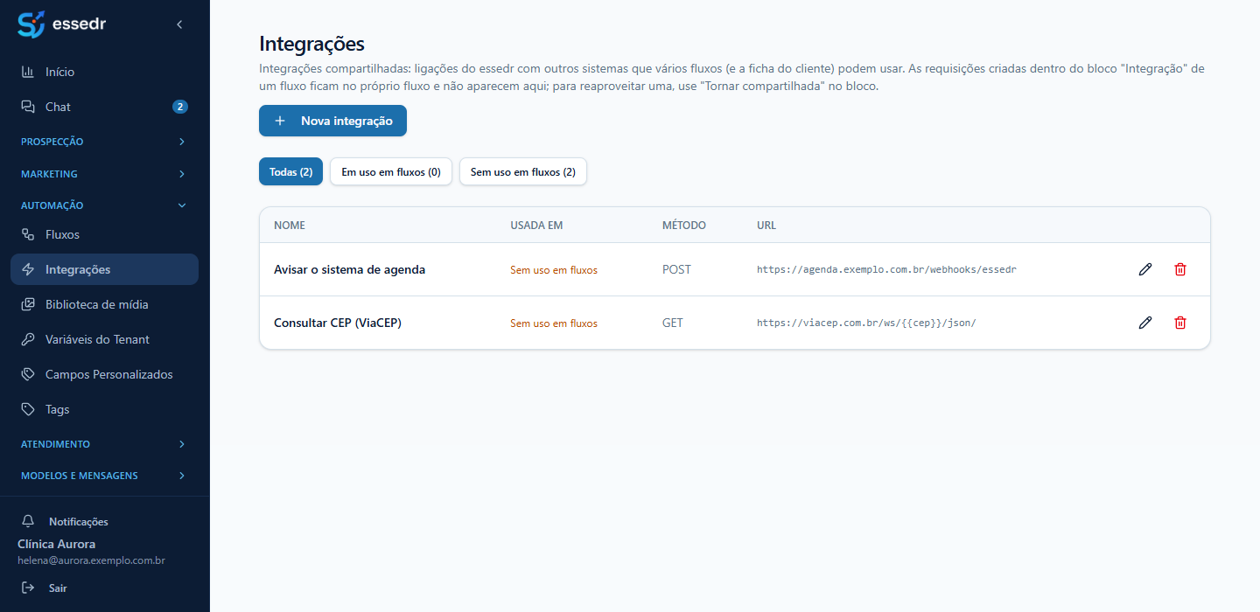1260x612 pixels.
Task: Click the Avisar o sistema de agenda name
Action: click(x=349, y=269)
